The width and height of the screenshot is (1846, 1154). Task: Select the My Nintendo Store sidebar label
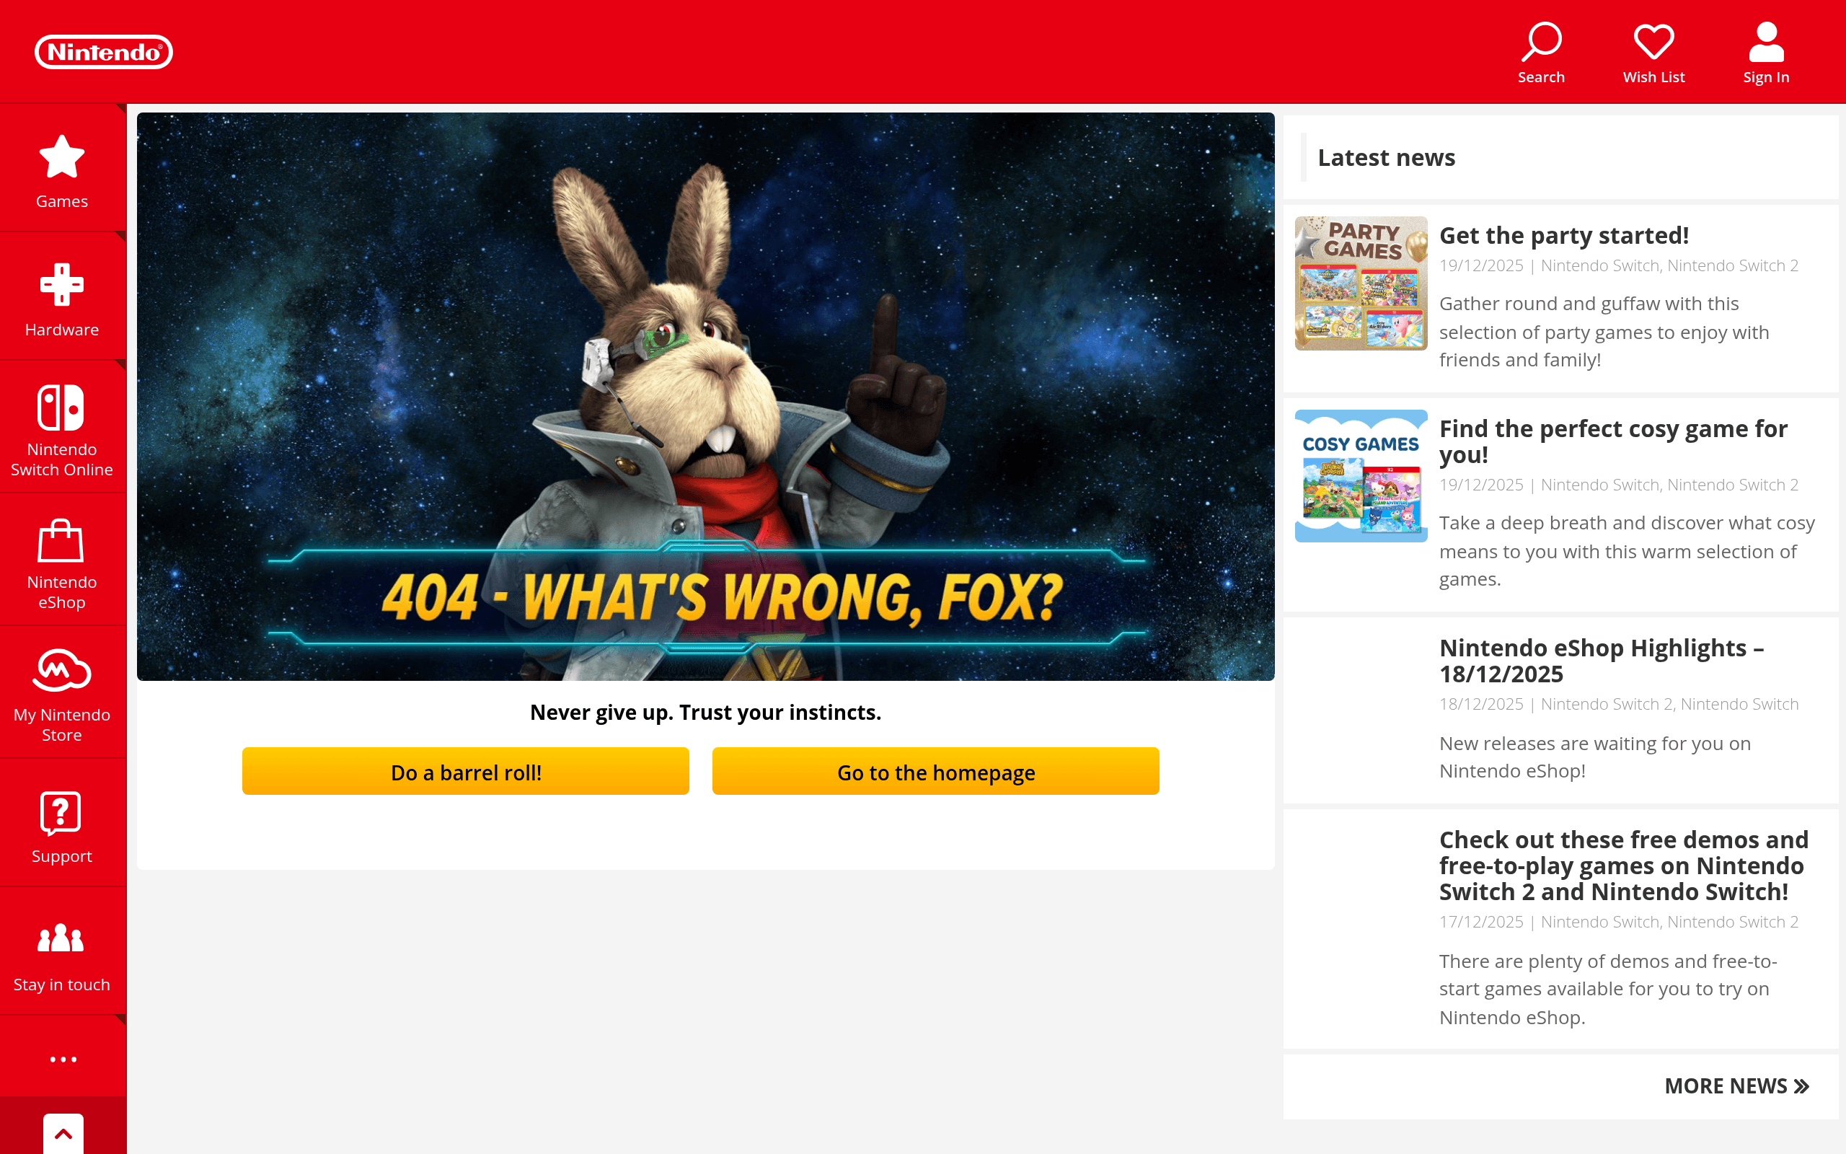coord(62,725)
